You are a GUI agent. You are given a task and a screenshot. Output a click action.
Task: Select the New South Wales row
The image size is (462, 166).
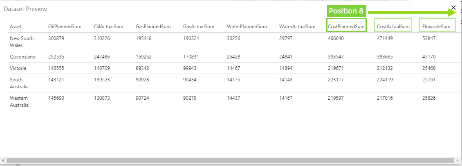pos(22,42)
